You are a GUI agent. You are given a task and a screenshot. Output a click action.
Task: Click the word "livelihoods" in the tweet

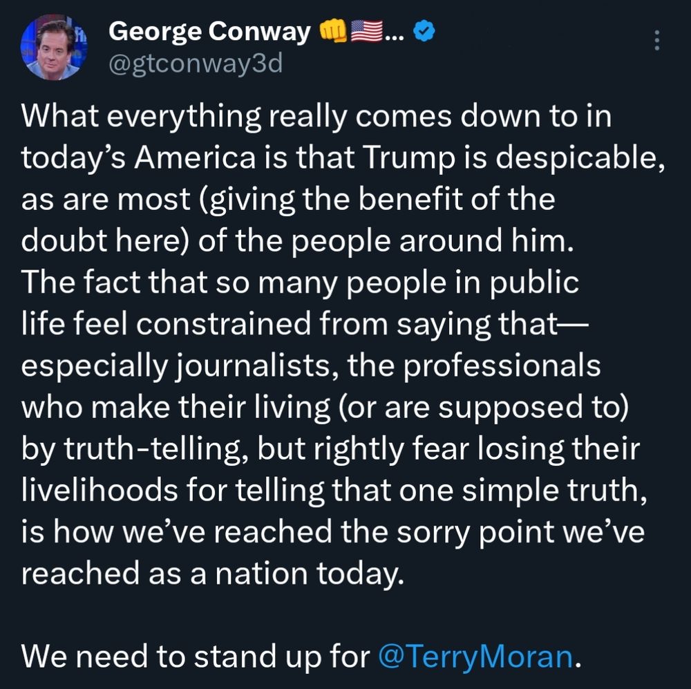(x=100, y=490)
